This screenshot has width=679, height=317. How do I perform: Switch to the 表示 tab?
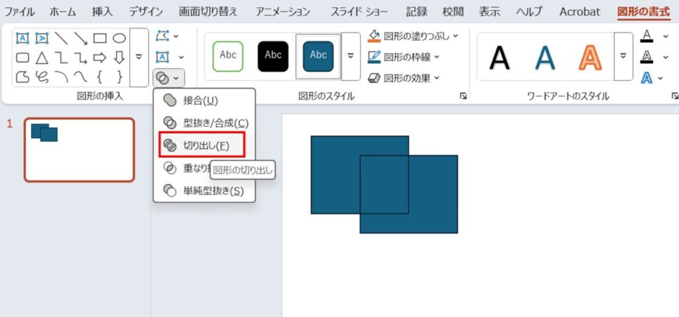point(490,12)
